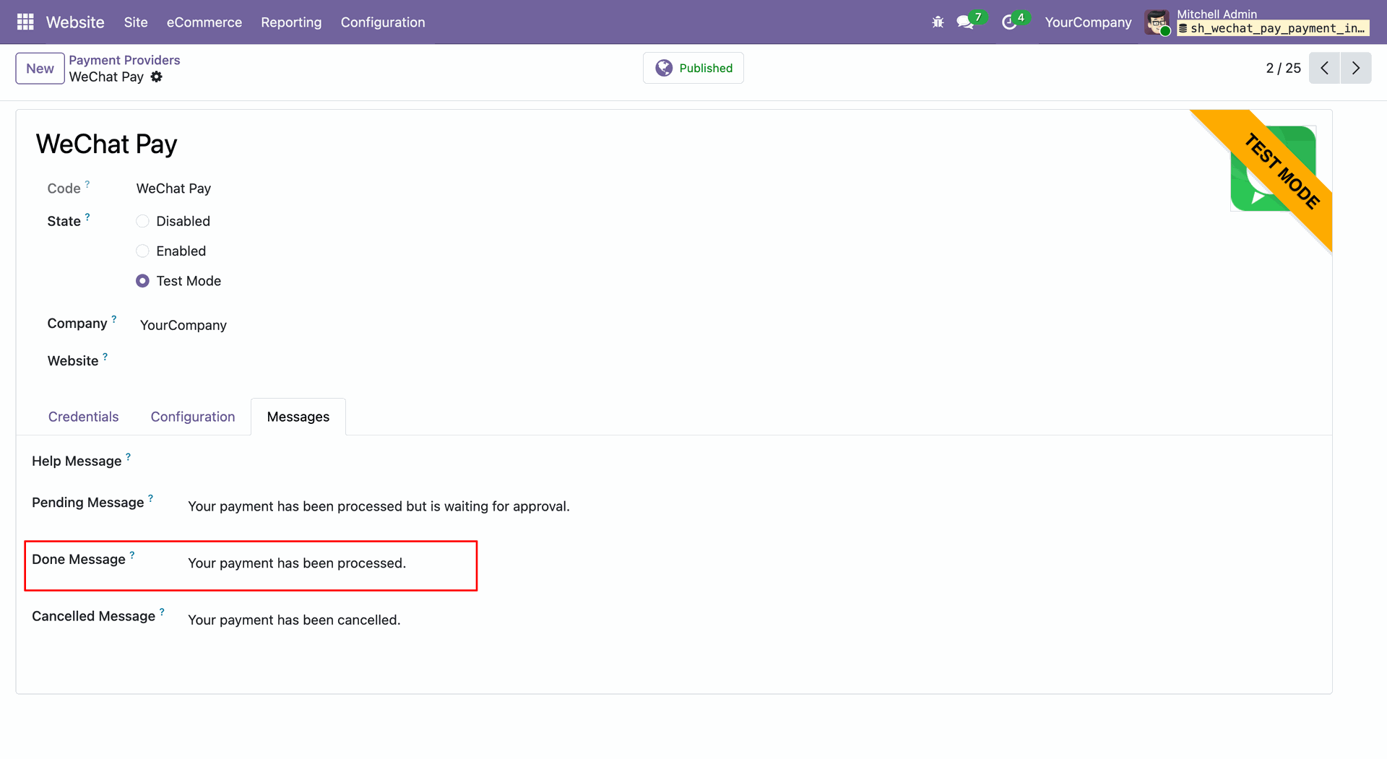
Task: Open the Reporting menu
Action: click(x=291, y=22)
